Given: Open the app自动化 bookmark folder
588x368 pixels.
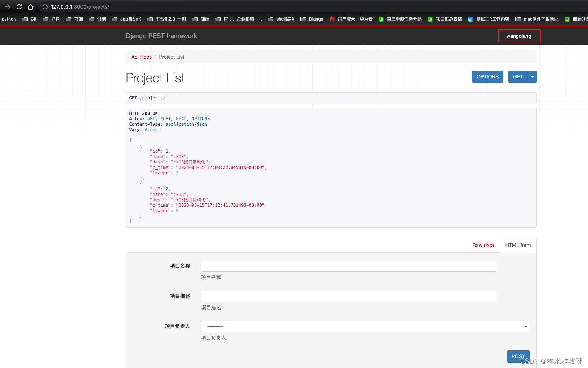Looking at the screenshot, I should (126, 19).
